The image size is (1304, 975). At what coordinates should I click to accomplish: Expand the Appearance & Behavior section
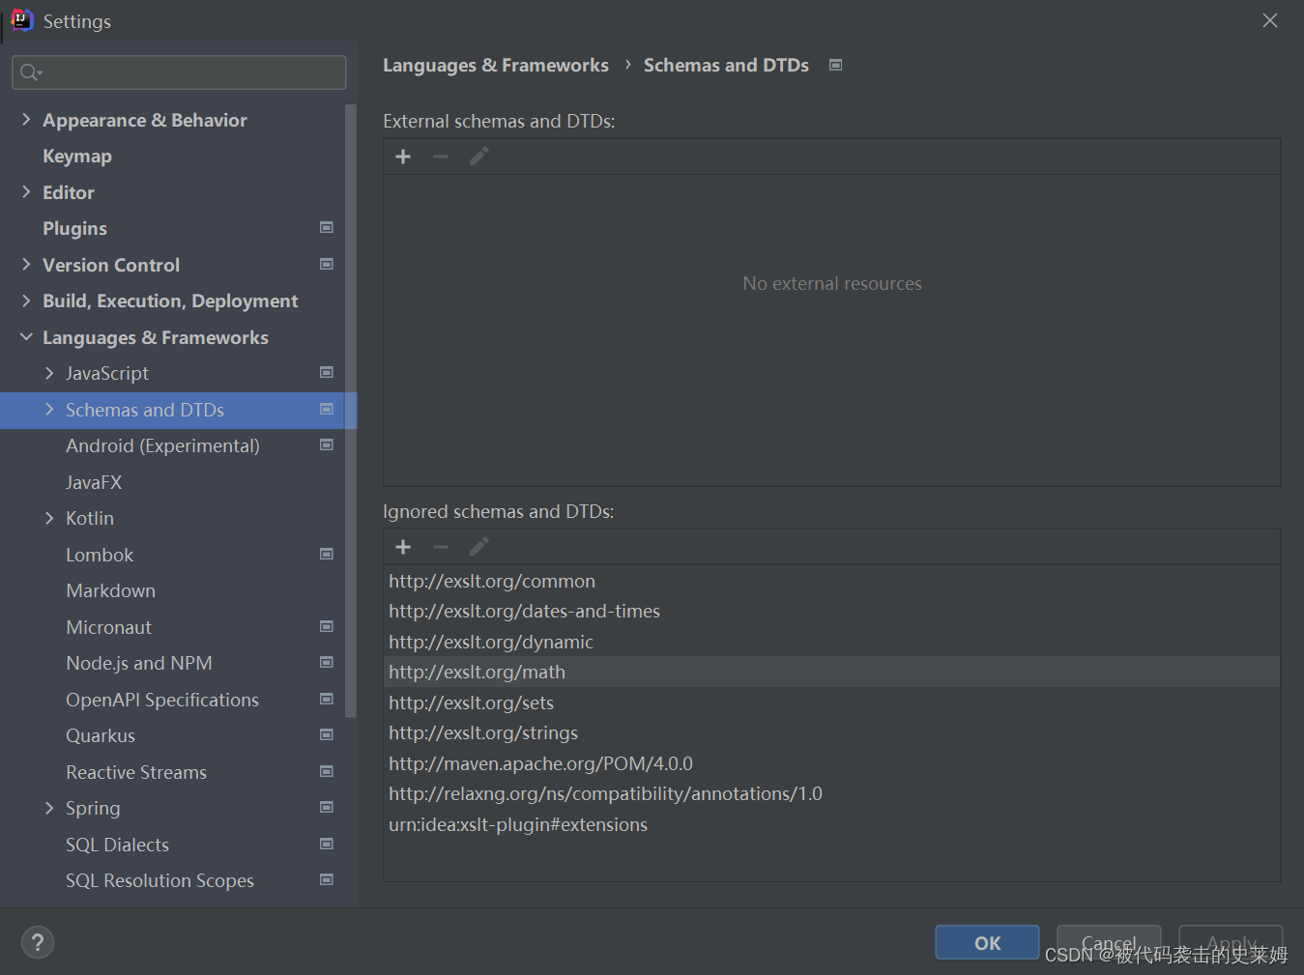pos(26,120)
